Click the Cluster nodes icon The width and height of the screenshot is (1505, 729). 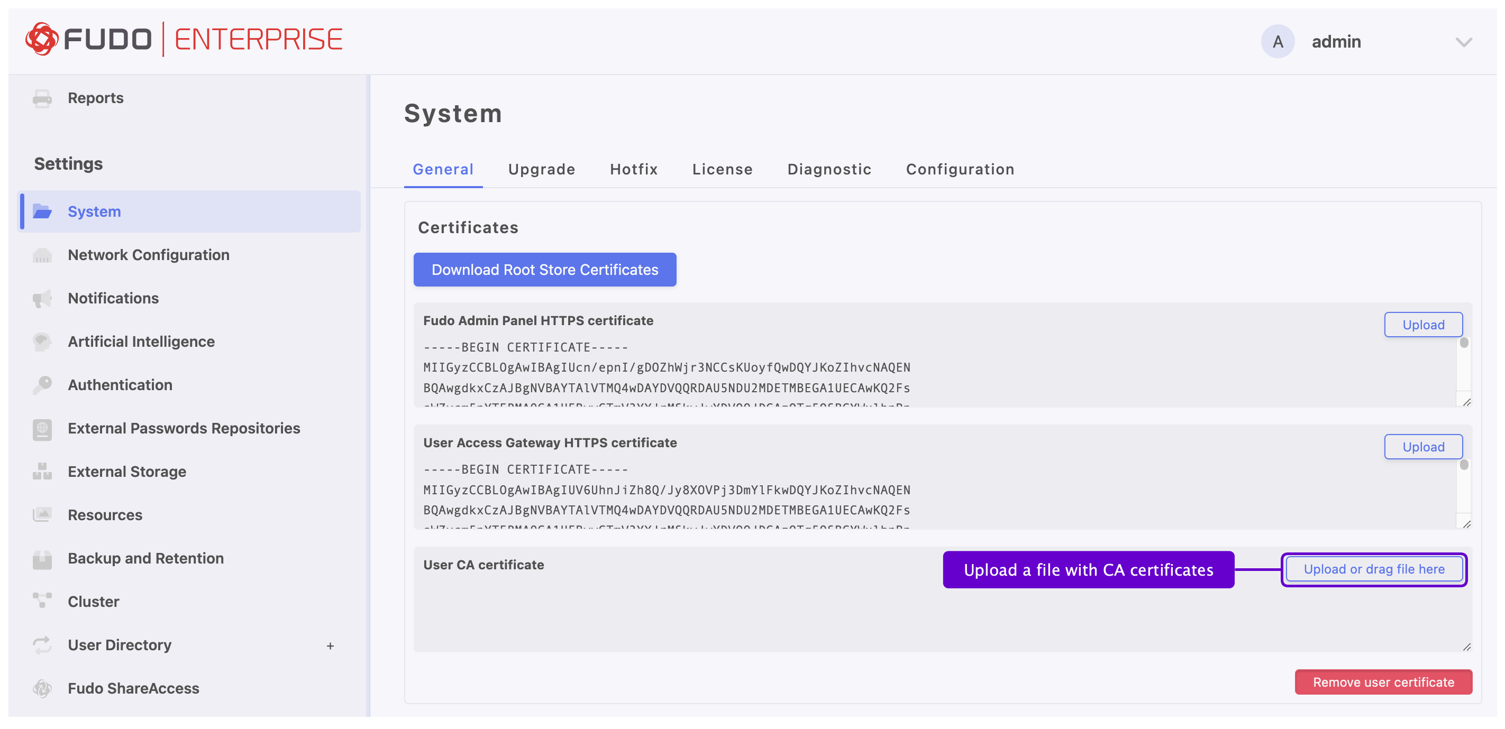pos(42,601)
